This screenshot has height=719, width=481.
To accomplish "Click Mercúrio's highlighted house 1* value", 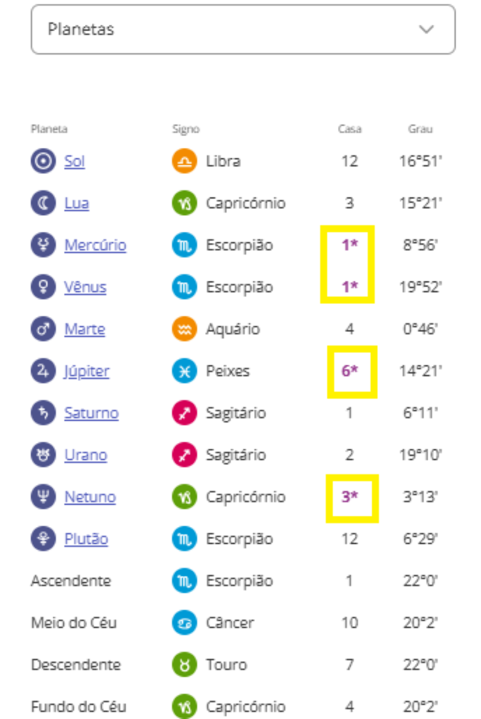I will [349, 245].
